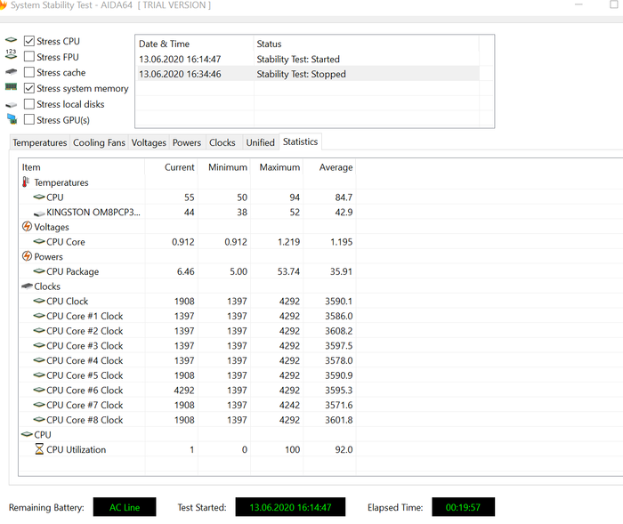
Task: Click the chip icon next to Clocks group
Action: pos(27,286)
